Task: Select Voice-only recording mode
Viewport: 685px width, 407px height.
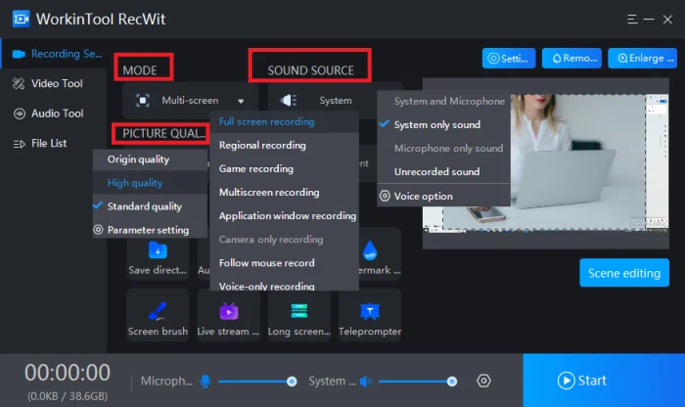Action: pos(285,285)
